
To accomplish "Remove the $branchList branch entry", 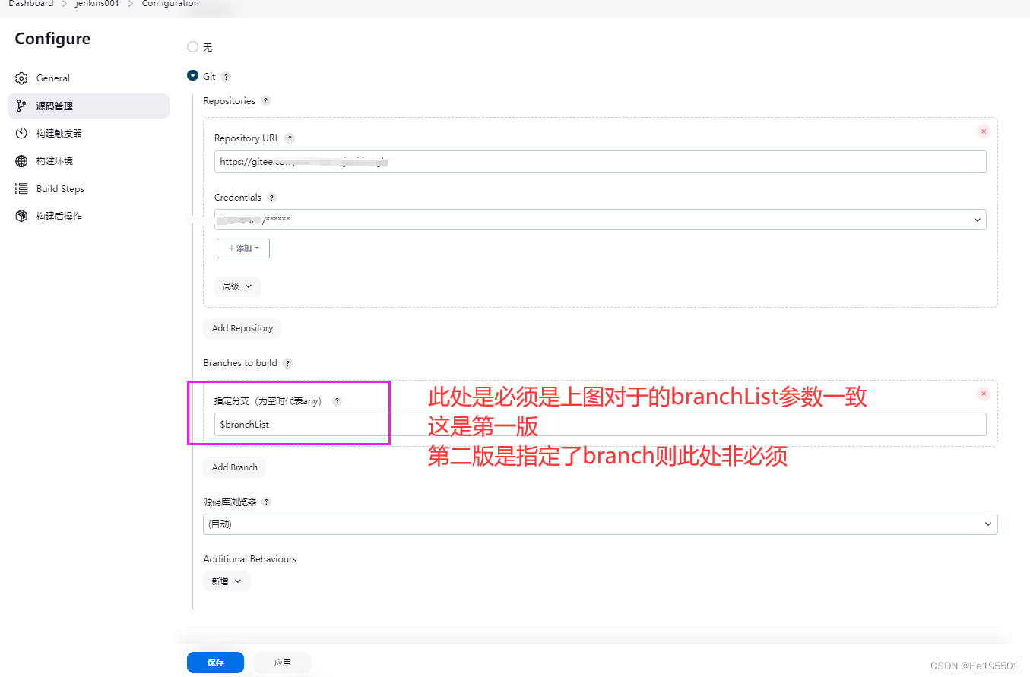I will [984, 394].
